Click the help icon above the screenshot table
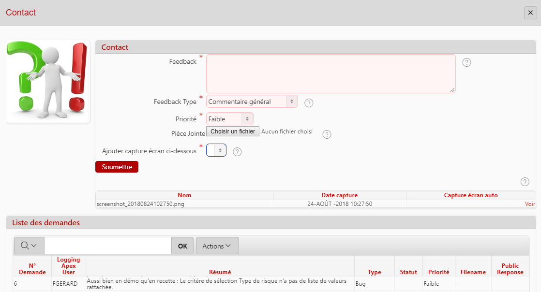Image resolution: width=541 pixels, height=292 pixels. pyautogui.click(x=525, y=182)
